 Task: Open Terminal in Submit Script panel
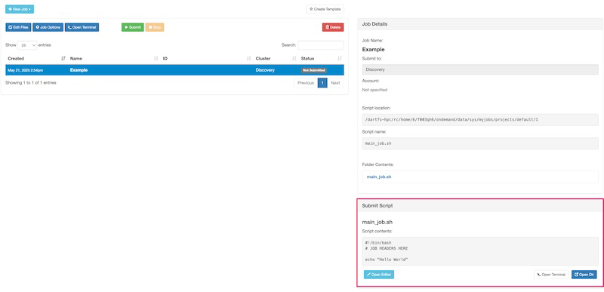click(551, 275)
